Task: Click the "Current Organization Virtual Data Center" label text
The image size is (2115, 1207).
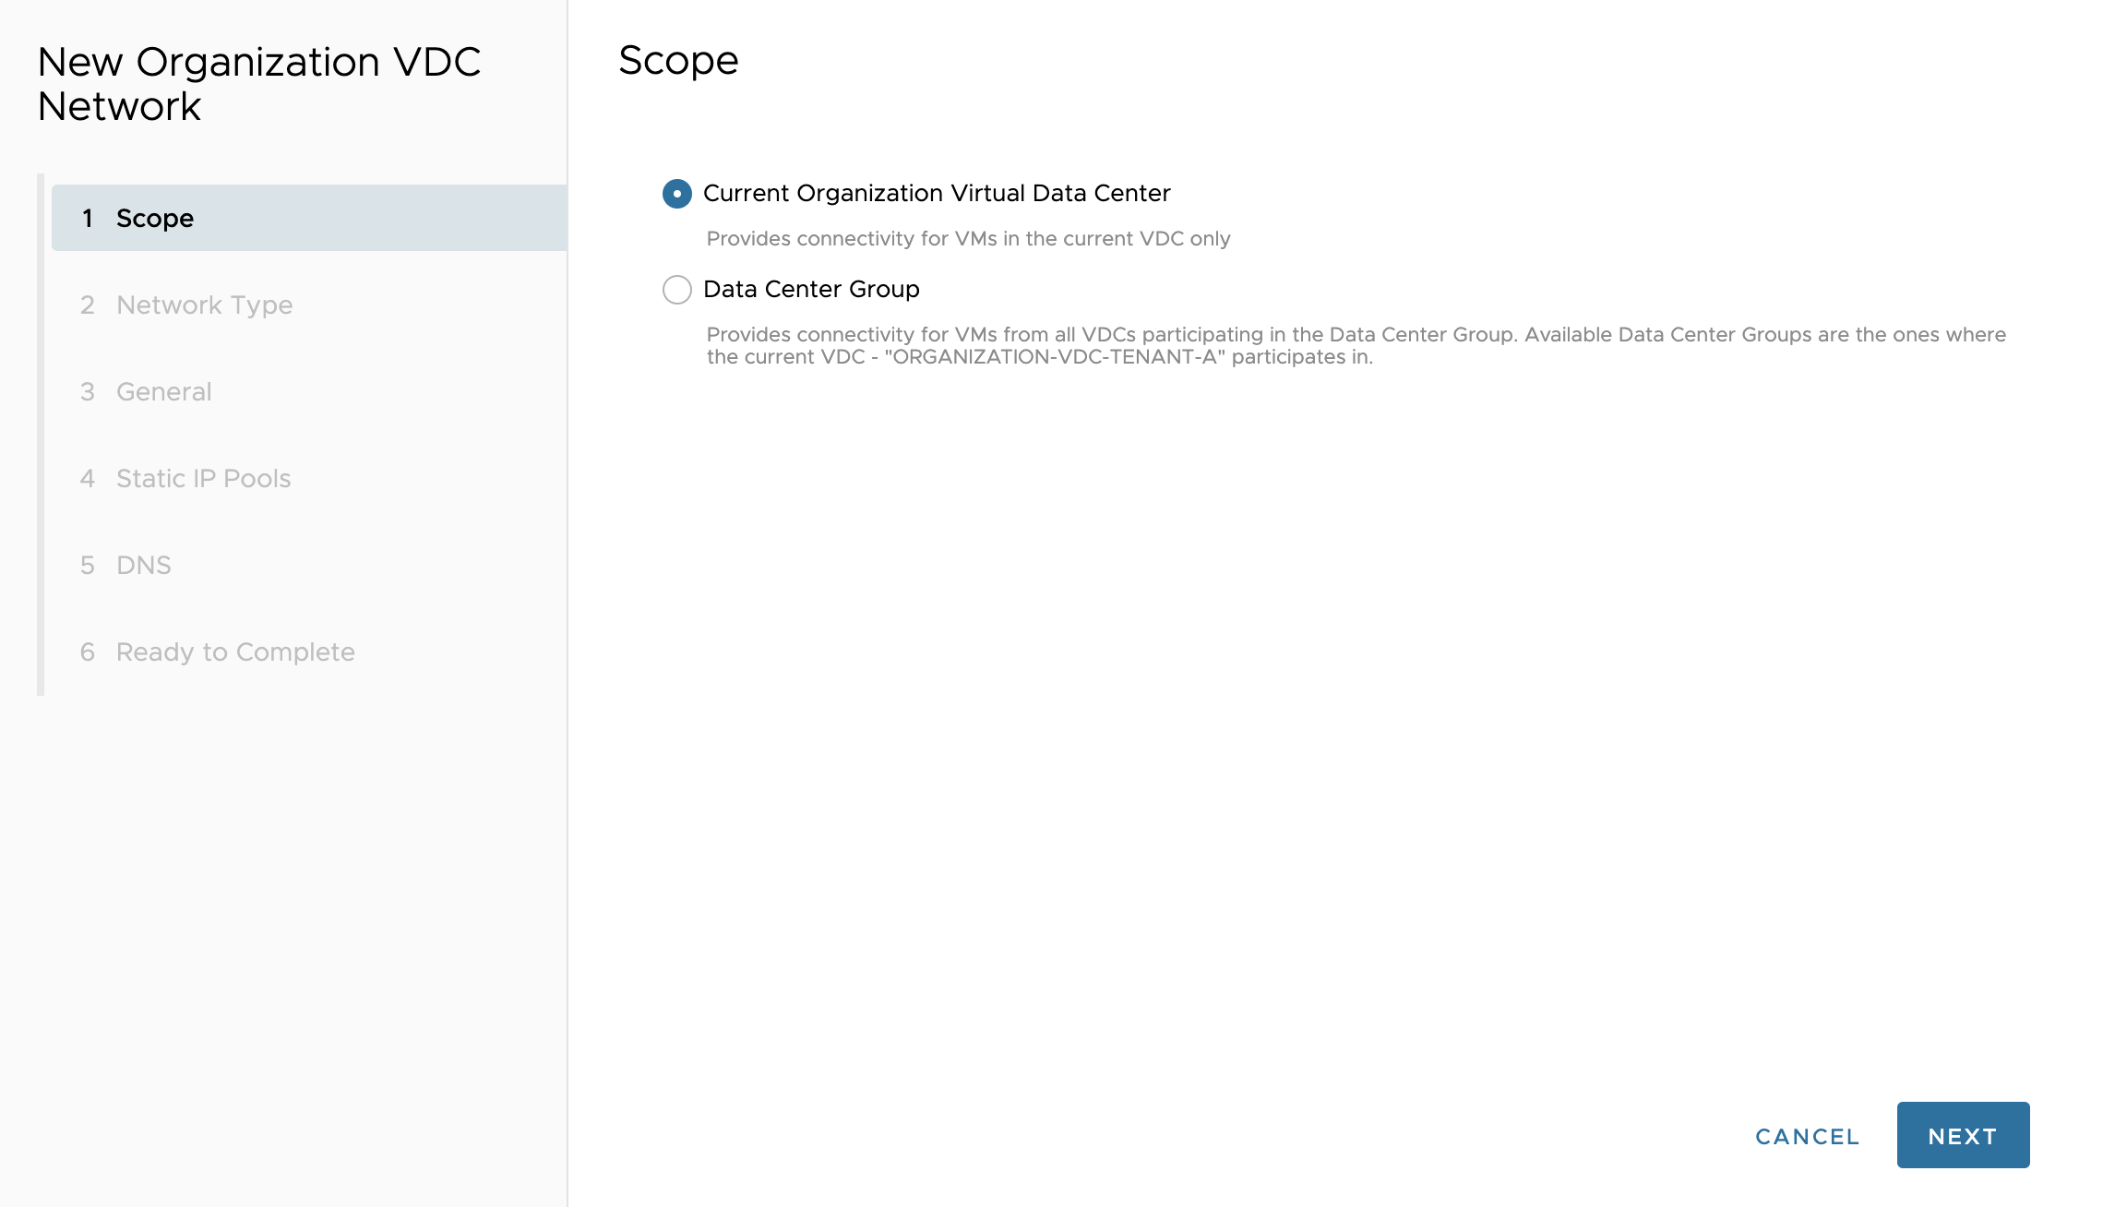Action: (937, 194)
